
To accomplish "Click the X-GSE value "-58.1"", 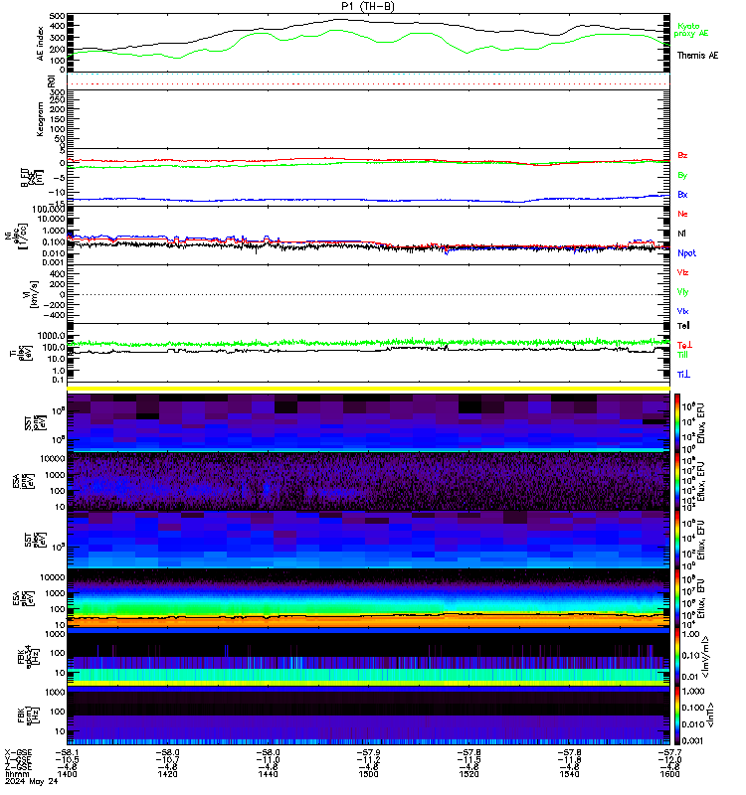I will [x=67, y=752].
